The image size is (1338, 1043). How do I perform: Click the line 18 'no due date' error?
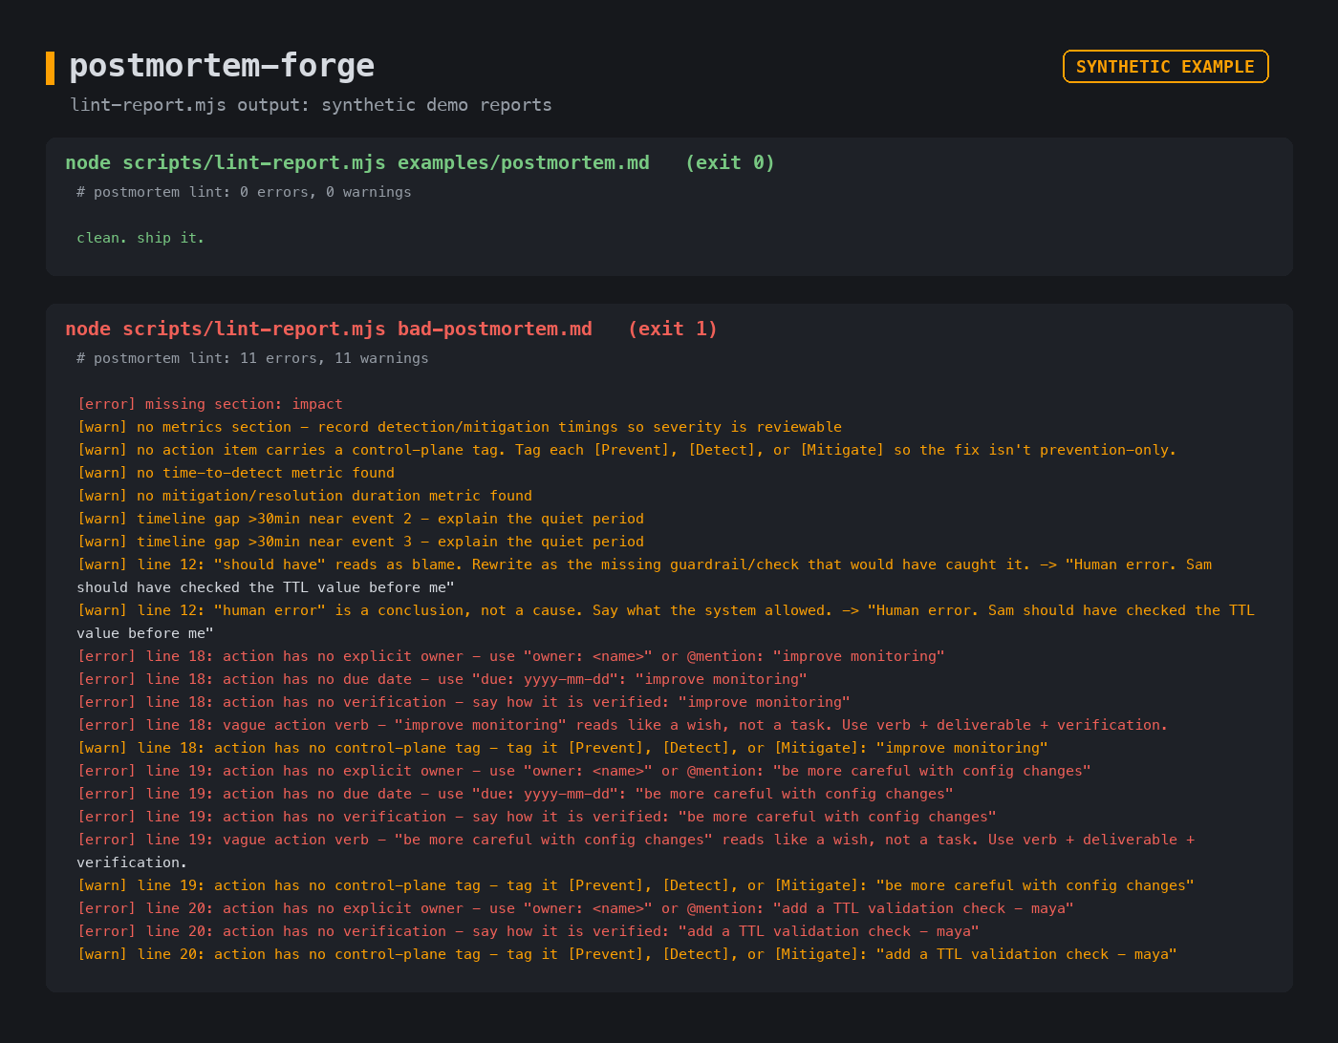point(442,679)
